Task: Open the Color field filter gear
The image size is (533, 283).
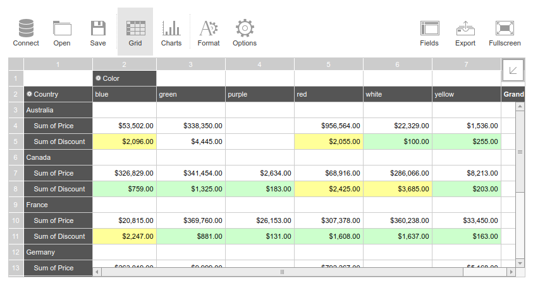Action: (x=98, y=78)
